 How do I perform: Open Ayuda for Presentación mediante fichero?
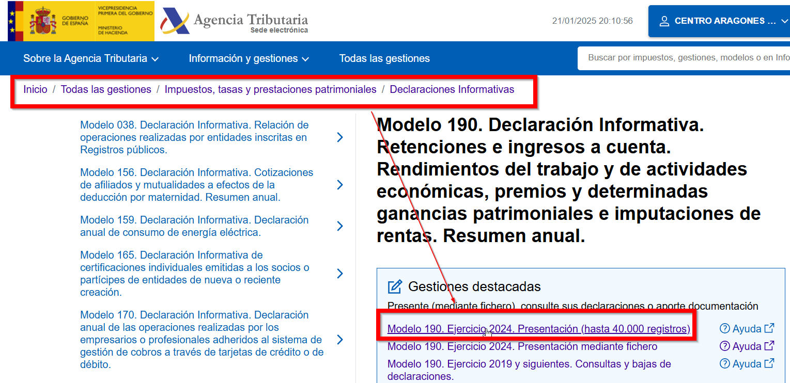pos(747,346)
